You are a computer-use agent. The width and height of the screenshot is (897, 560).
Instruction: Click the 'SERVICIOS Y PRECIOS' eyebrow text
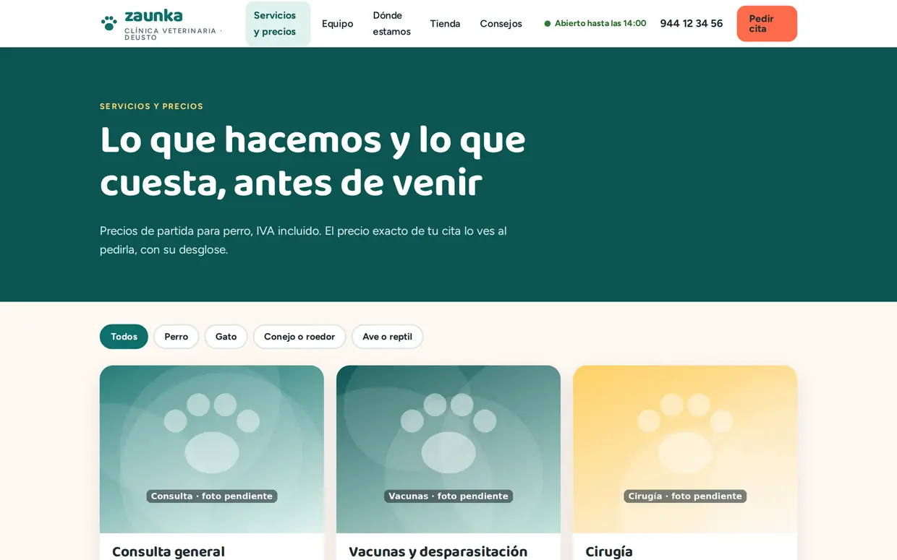click(151, 106)
